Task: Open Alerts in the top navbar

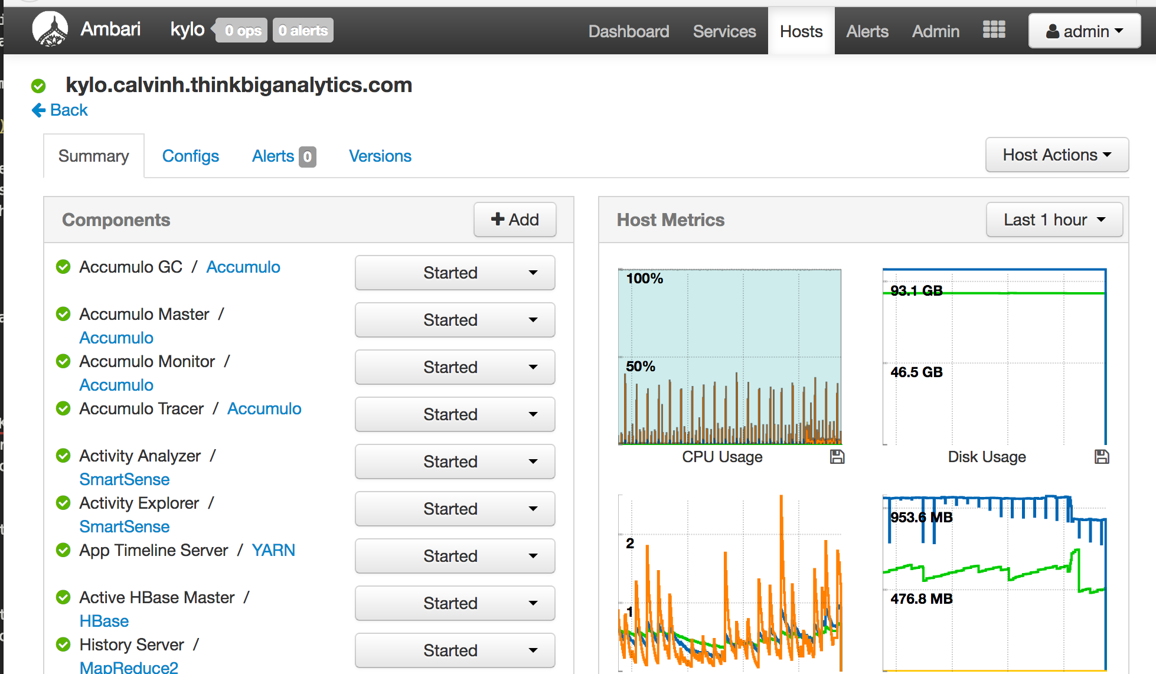Action: pos(867,31)
